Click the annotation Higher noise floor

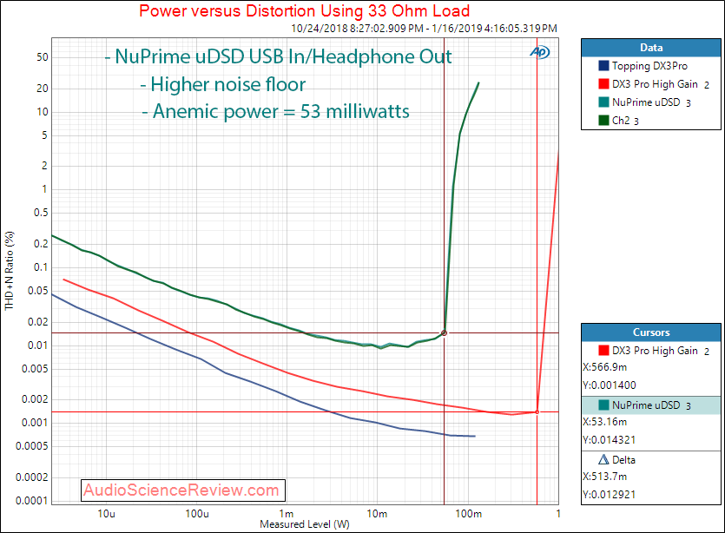pos(223,84)
